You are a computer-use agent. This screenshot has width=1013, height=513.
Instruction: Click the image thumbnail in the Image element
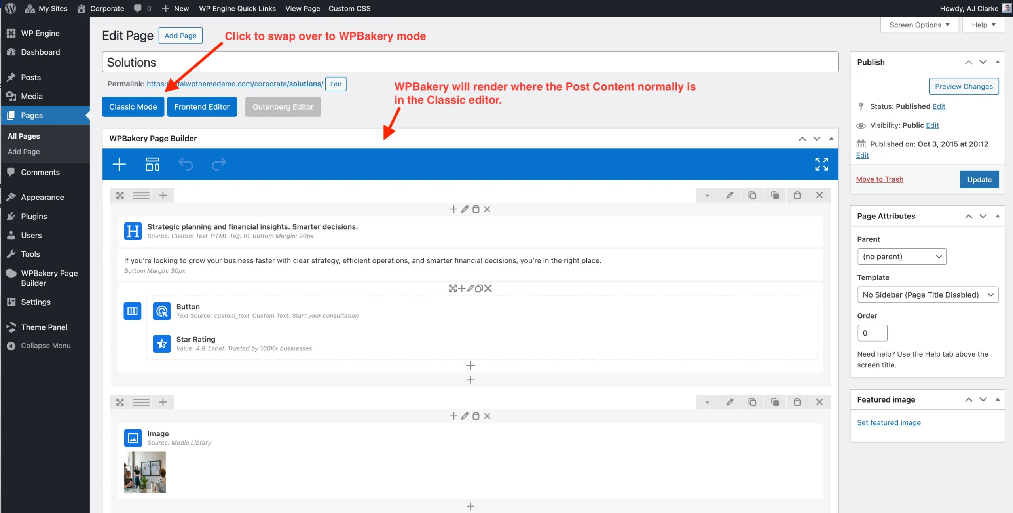(x=144, y=472)
